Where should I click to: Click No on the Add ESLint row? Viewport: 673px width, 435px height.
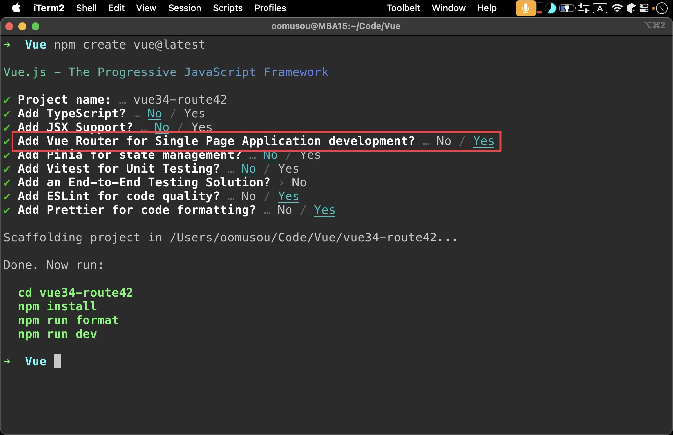pyautogui.click(x=248, y=196)
